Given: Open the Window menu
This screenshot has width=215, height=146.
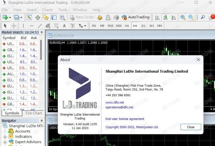Looking at the screenshot, I should (x=80, y=10).
